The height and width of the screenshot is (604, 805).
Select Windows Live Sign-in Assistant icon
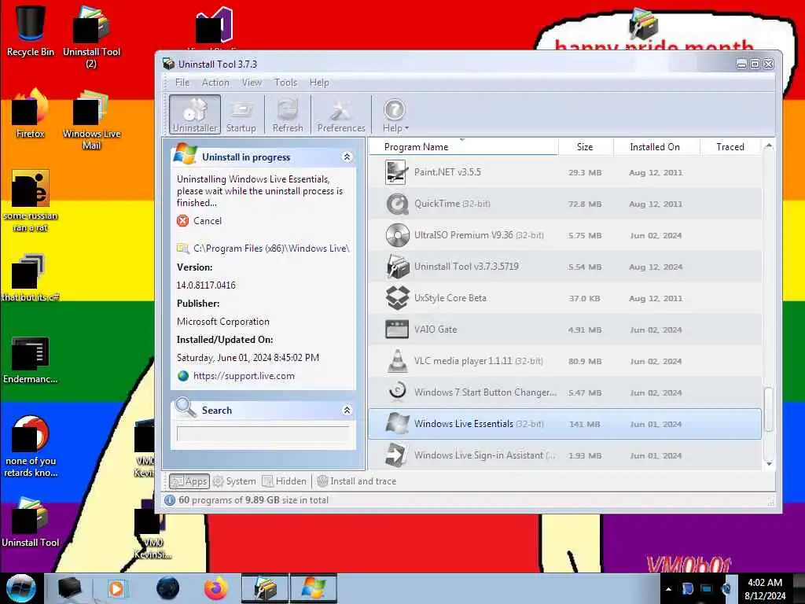[397, 455]
